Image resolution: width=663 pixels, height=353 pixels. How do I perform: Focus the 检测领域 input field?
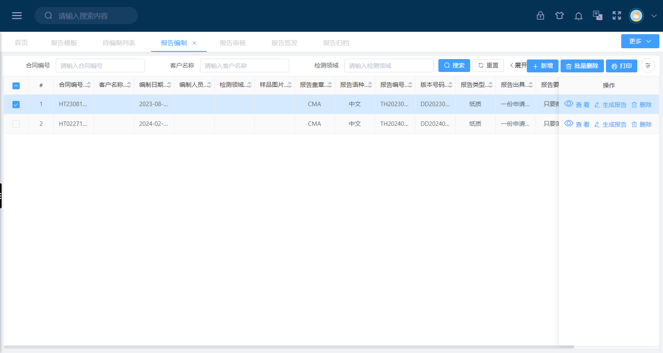389,66
